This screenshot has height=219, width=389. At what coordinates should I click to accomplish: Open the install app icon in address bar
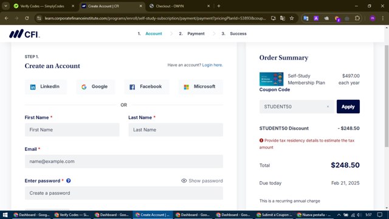(273, 18)
